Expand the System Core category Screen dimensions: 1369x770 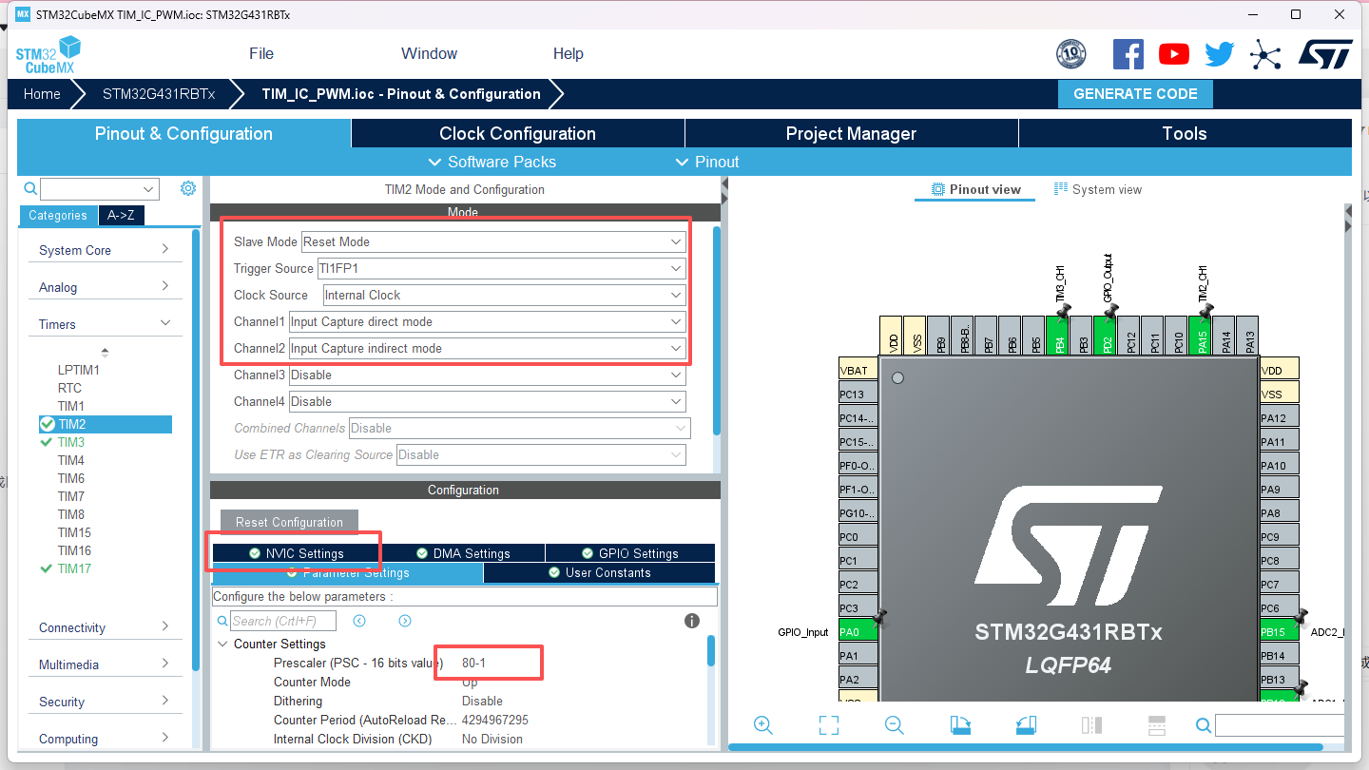(105, 250)
